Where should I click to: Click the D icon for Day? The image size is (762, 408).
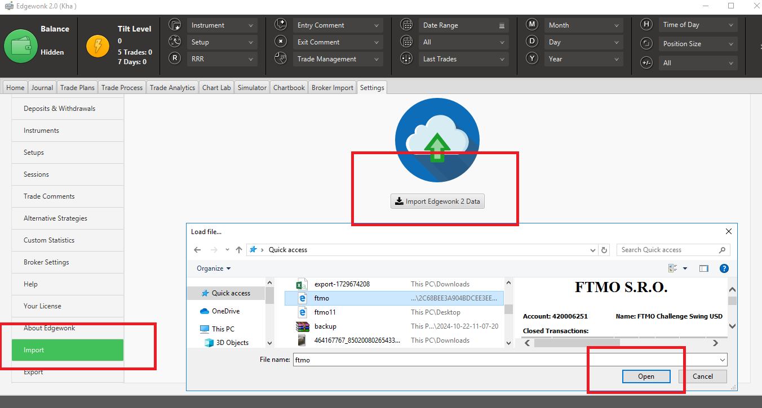point(532,41)
